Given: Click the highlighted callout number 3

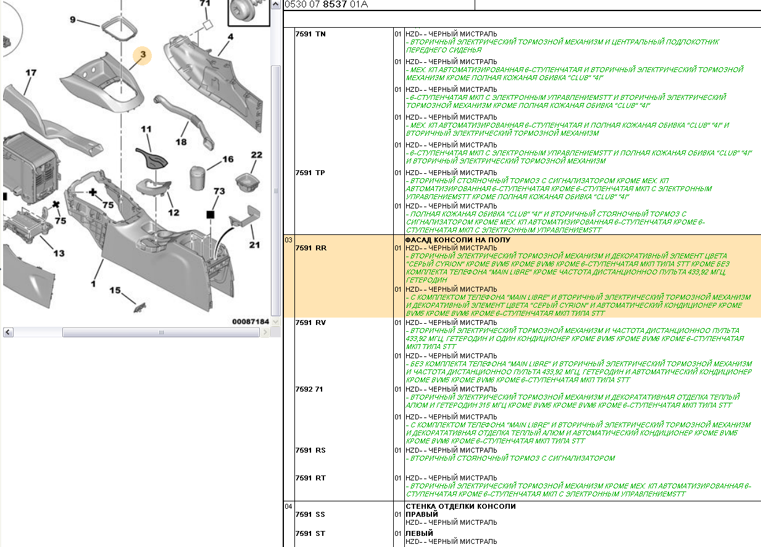Looking at the screenshot, I should (x=142, y=56).
